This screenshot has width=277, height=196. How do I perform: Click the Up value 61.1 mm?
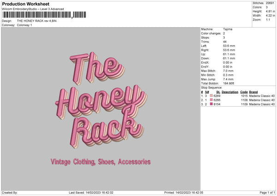click(x=229, y=54)
